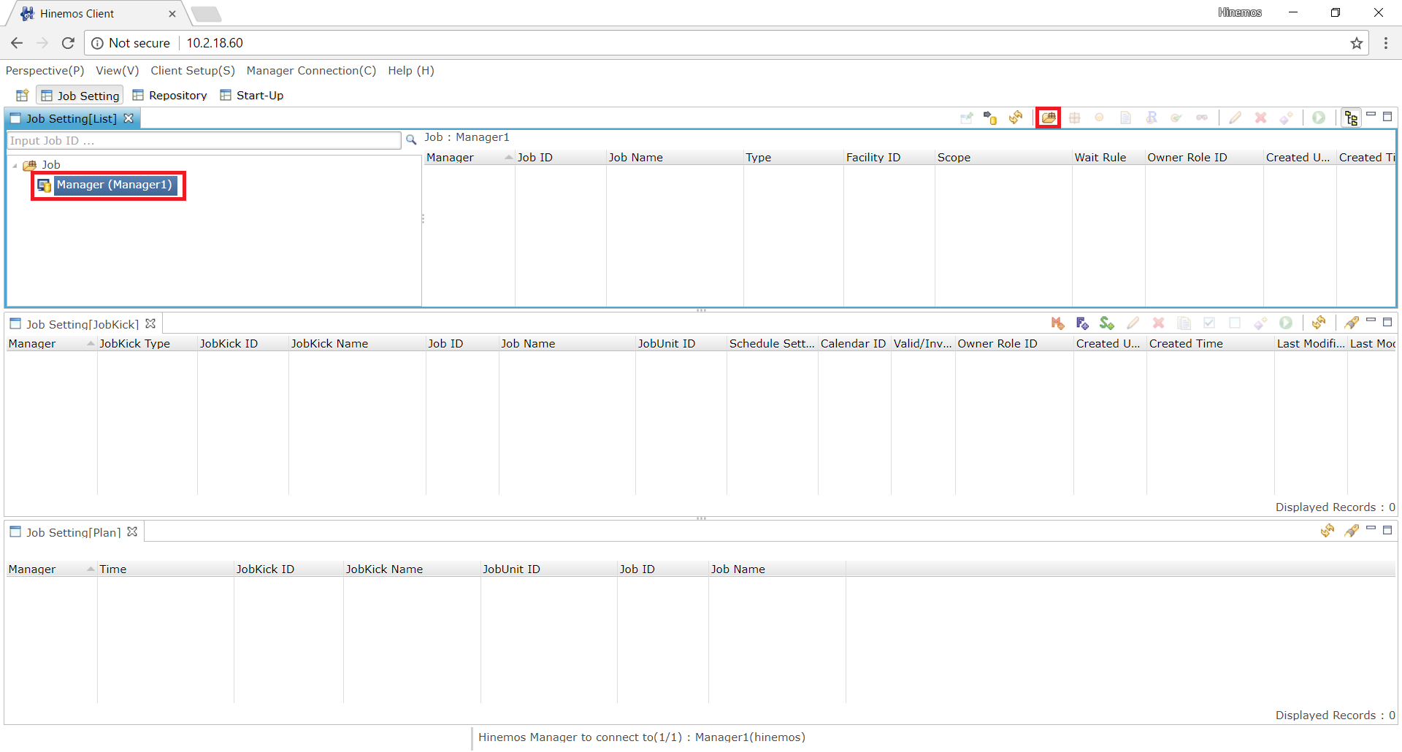Image resolution: width=1402 pixels, height=752 pixels.
Task: Sort Plan table by Time column
Action: [165, 569]
